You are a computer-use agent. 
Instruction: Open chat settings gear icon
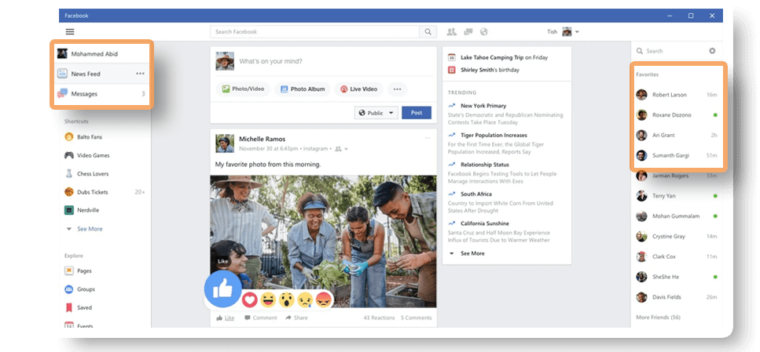pyautogui.click(x=712, y=51)
